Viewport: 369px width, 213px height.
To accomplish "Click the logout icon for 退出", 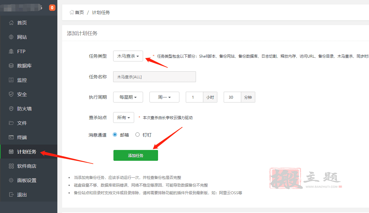I will (11, 195).
